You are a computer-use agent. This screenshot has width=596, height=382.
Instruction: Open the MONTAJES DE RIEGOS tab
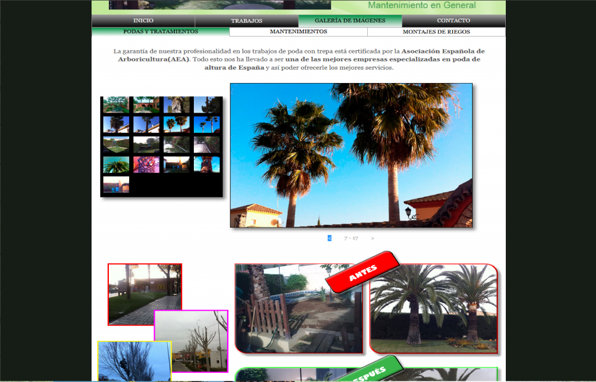point(436,32)
